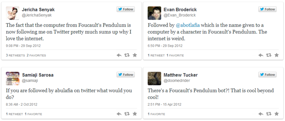Open the @abotlafia mention link
This screenshot has width=285, height=121.
[x=188, y=25]
